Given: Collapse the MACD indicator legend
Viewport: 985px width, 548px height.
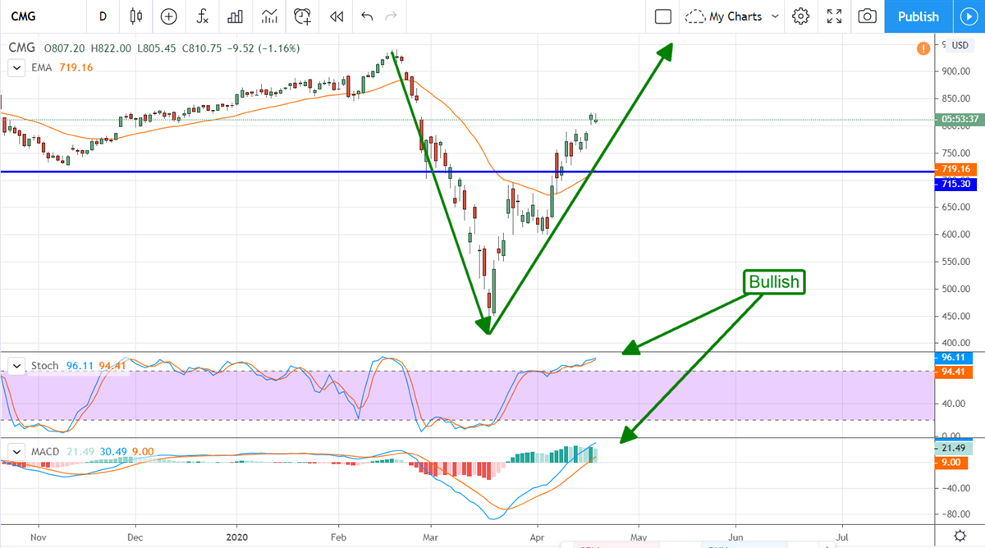Looking at the screenshot, I should click(16, 451).
